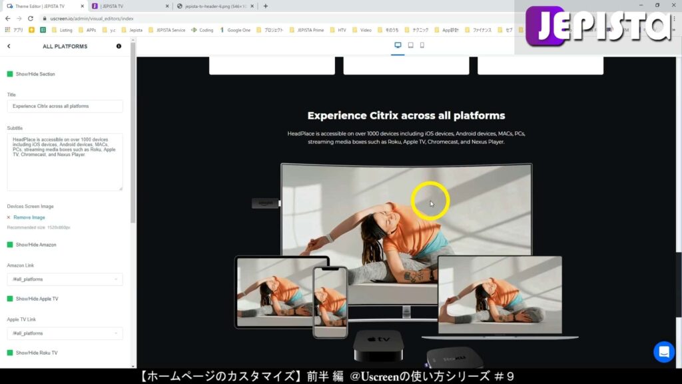Open the info icon beside ALL PLATFORMS
This screenshot has height=384, width=682.
[x=119, y=46]
